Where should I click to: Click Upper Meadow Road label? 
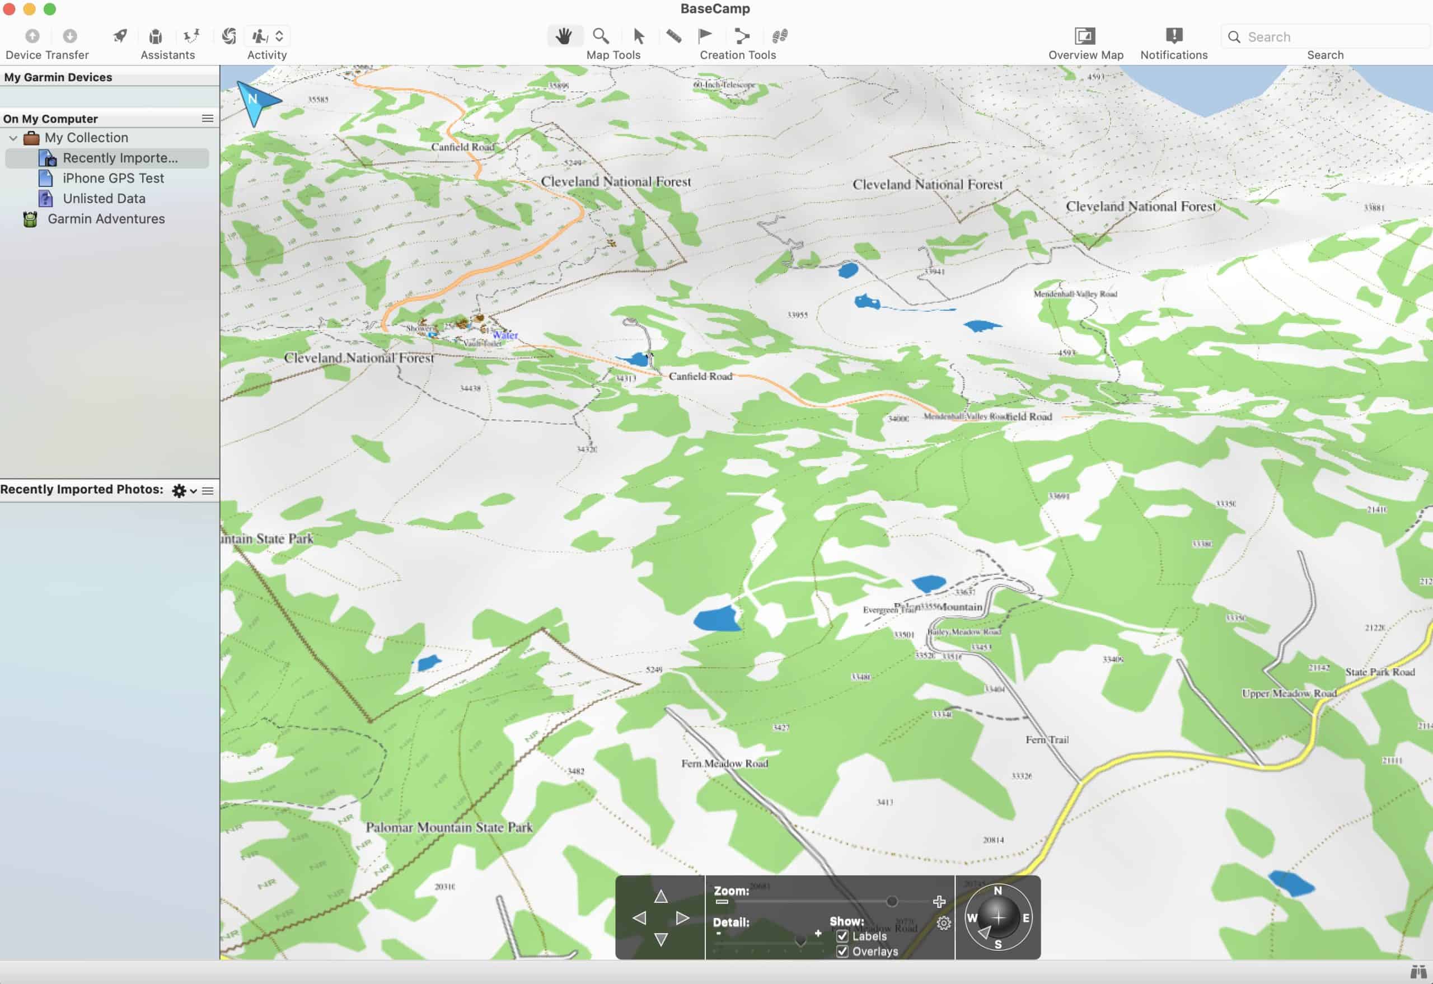coord(1289,694)
